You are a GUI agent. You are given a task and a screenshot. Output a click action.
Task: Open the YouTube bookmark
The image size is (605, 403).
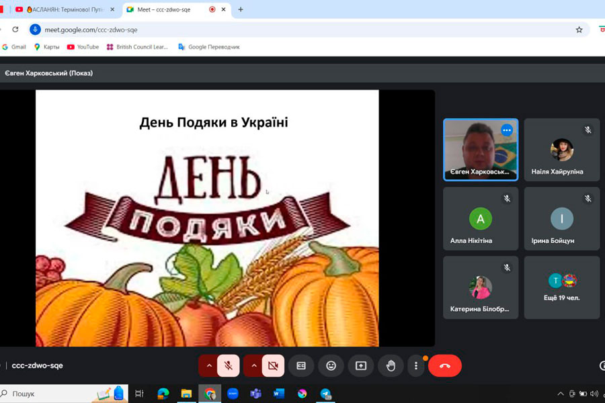(83, 47)
